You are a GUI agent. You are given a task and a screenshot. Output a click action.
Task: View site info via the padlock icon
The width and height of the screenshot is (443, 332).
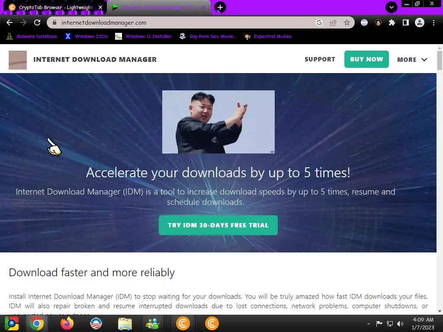[x=55, y=22]
